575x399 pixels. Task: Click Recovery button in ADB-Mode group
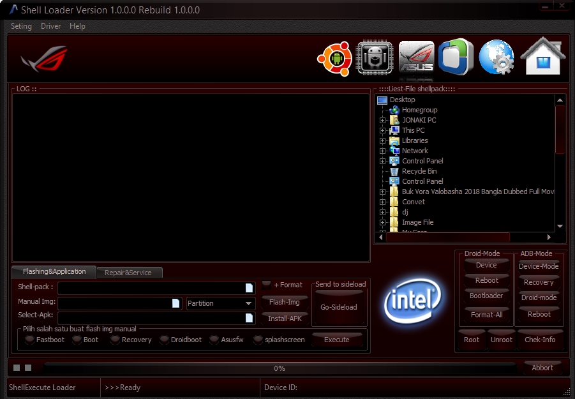click(x=539, y=282)
